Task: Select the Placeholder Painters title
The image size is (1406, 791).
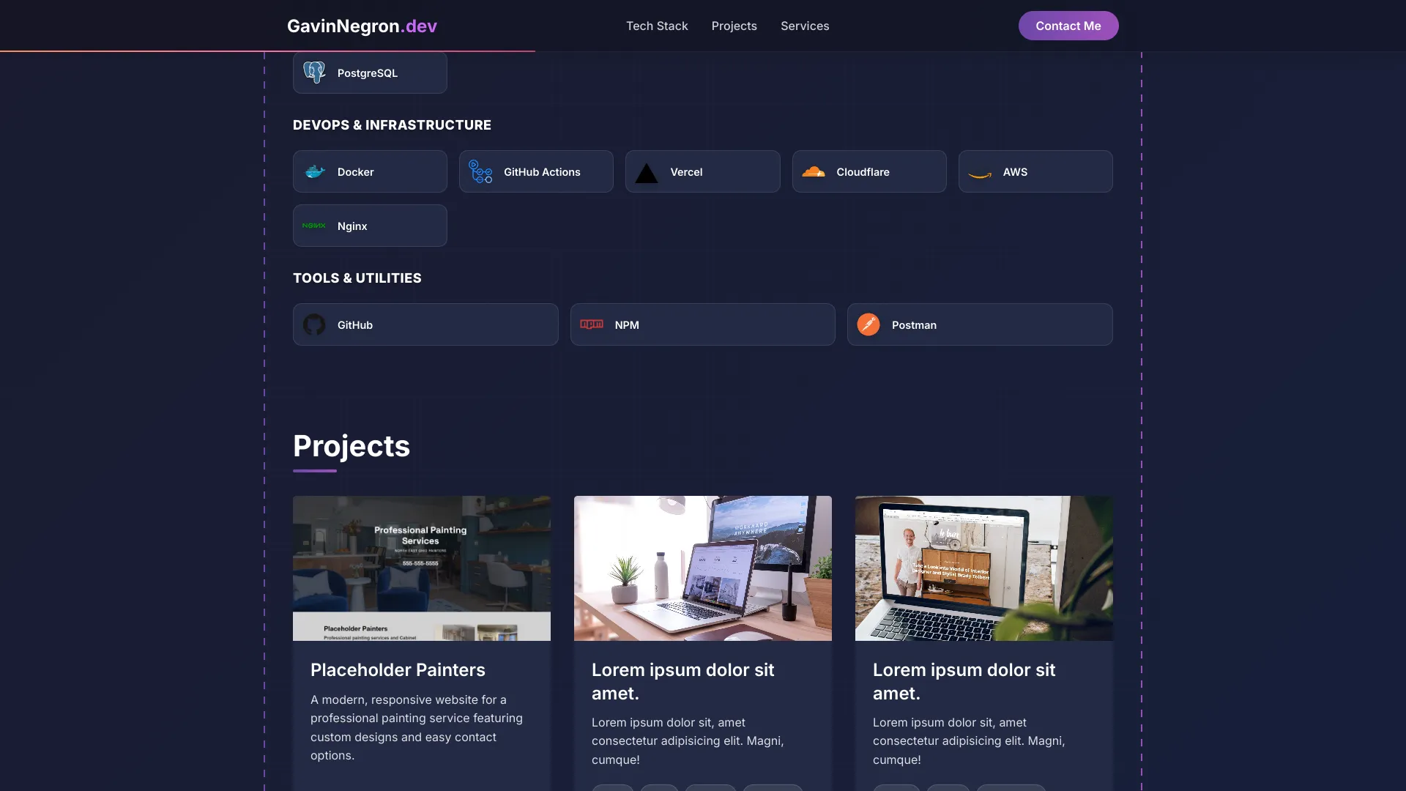Action: click(x=398, y=669)
